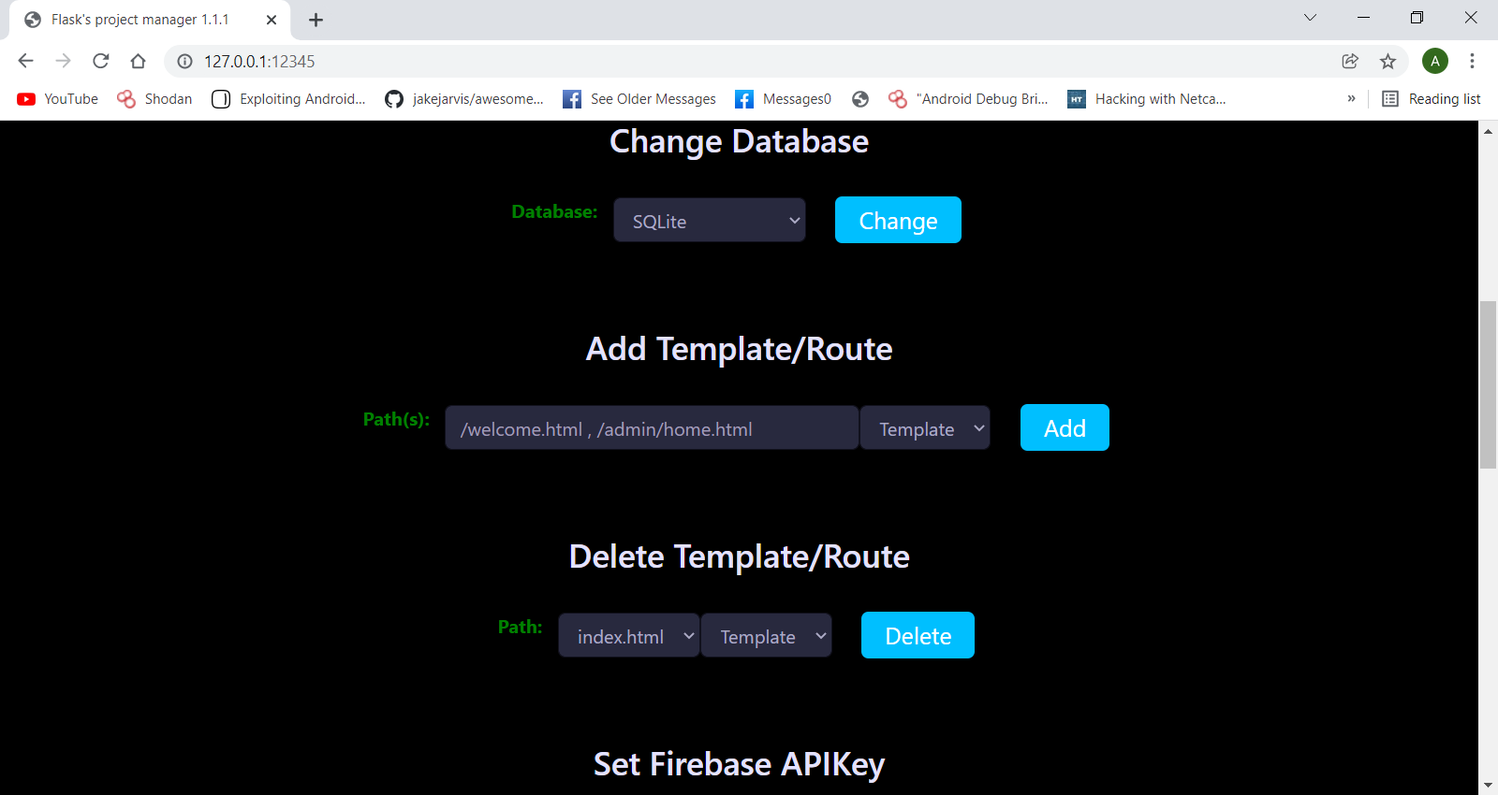Click the green Path: label
Image resolution: width=1498 pixels, height=795 pixels.
520,627
